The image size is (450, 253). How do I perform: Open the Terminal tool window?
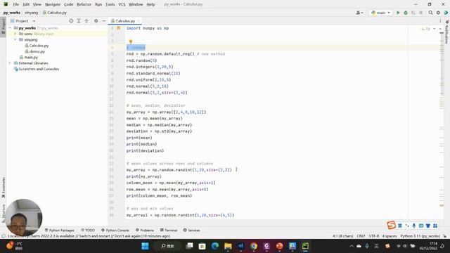169,230
